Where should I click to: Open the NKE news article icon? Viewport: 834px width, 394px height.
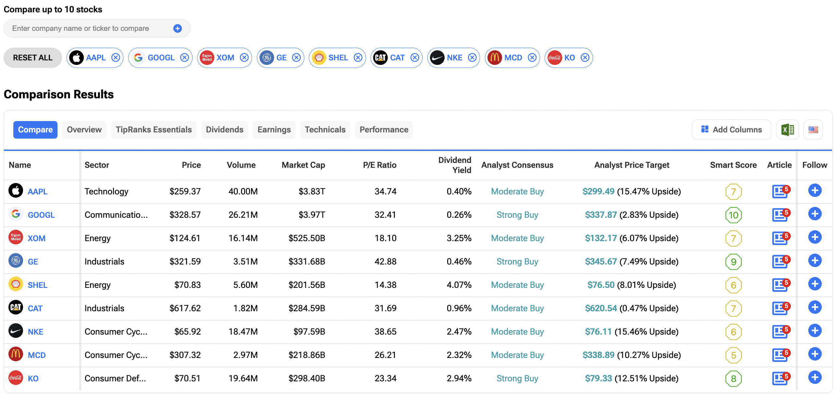(x=780, y=332)
